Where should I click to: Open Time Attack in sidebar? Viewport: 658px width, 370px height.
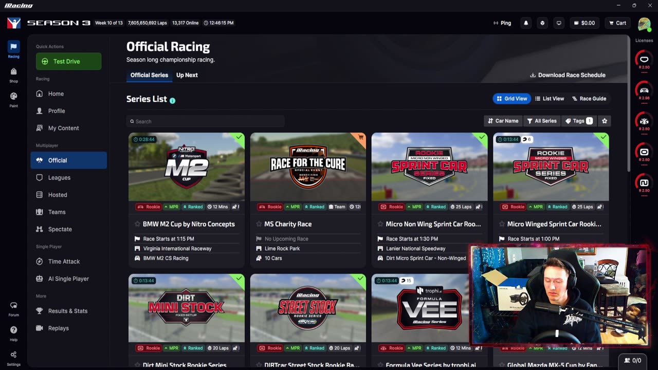tap(68, 262)
